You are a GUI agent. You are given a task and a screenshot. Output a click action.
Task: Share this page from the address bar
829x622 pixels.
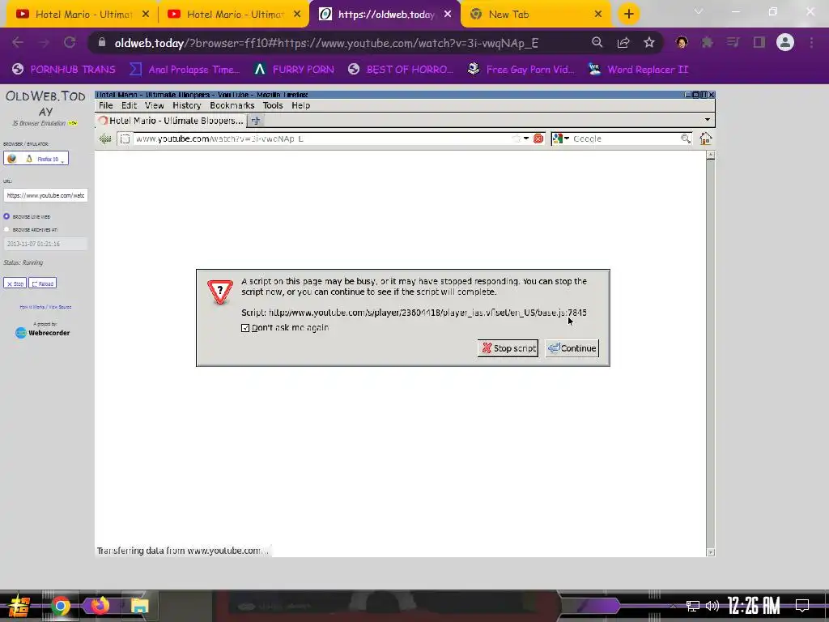pos(623,43)
